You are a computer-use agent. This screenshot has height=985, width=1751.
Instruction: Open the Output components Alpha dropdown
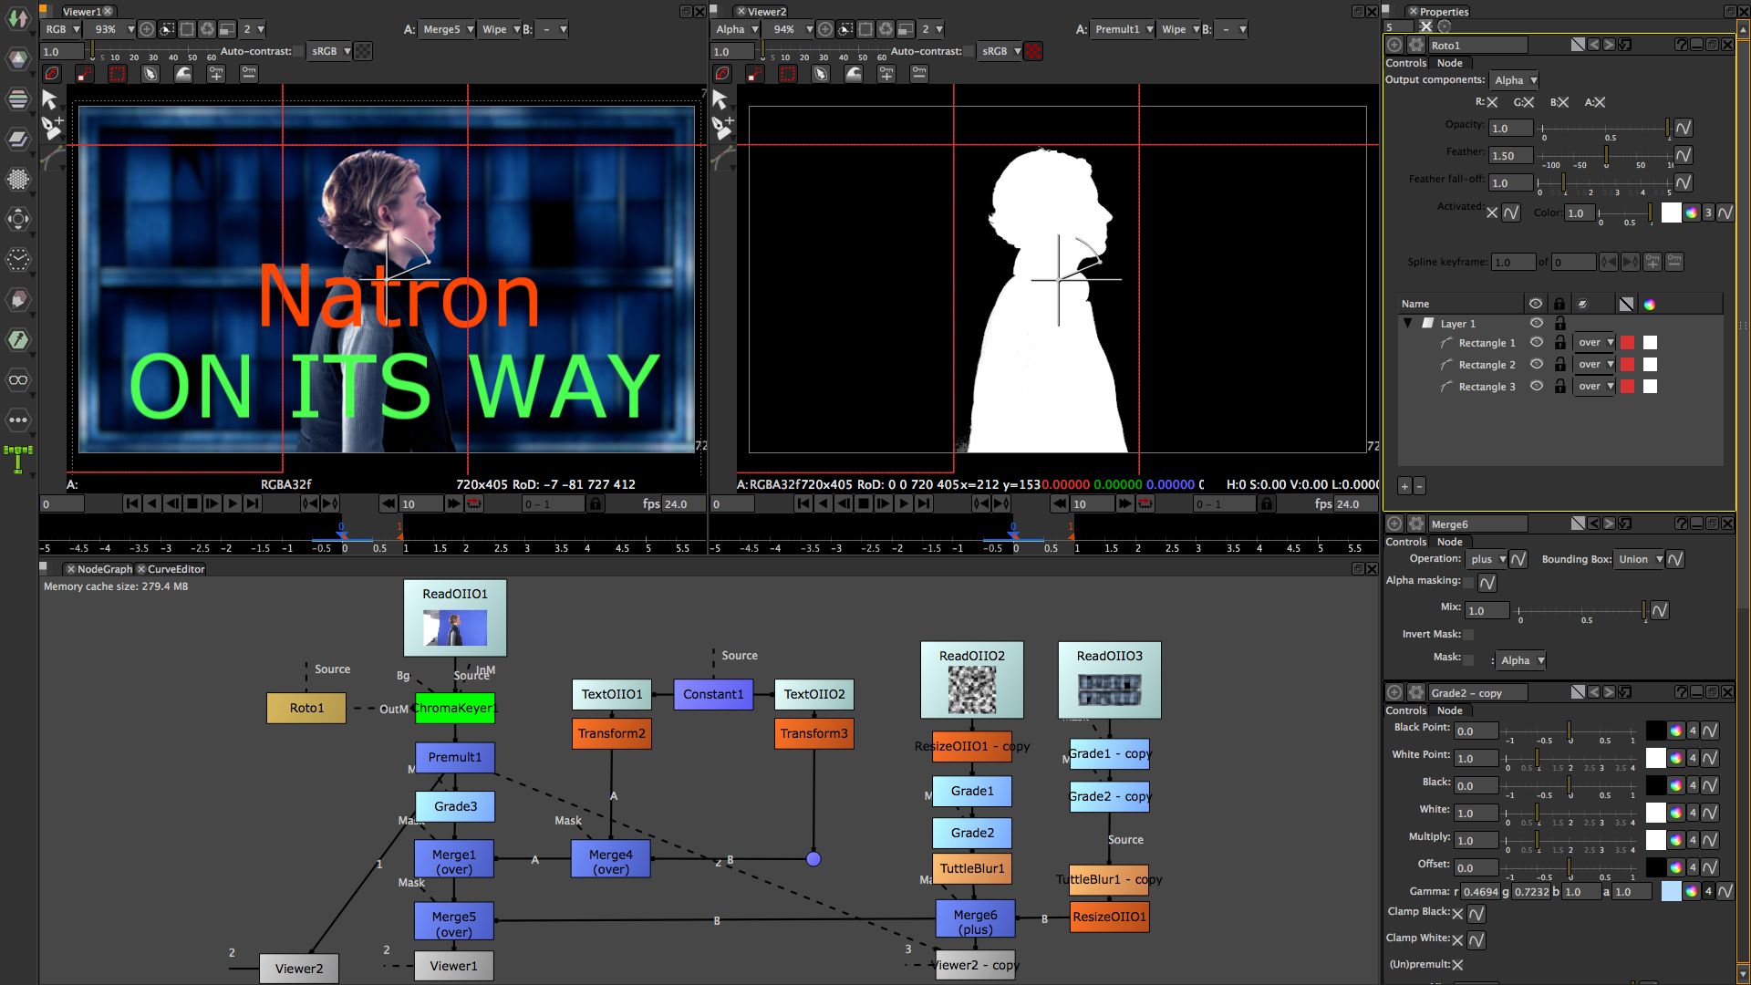[1514, 80]
